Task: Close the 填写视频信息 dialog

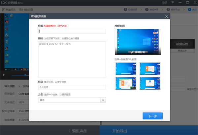Action: point(166,16)
